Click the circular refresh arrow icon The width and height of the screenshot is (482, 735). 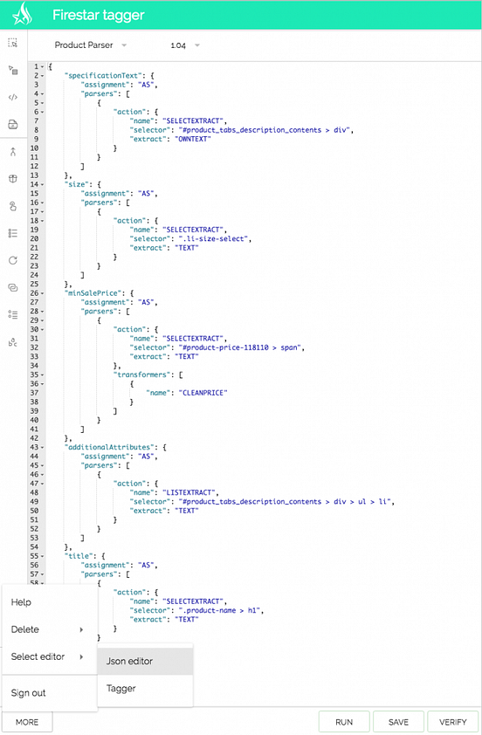[x=13, y=260]
